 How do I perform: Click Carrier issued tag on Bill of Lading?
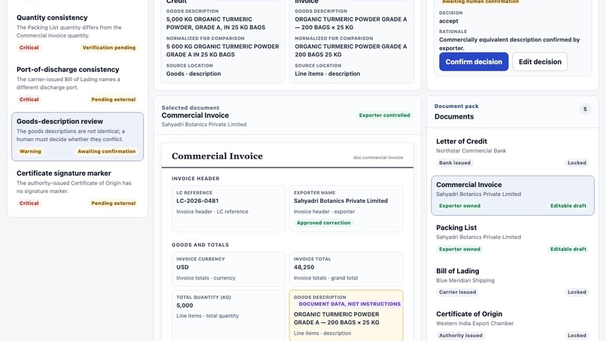457,292
